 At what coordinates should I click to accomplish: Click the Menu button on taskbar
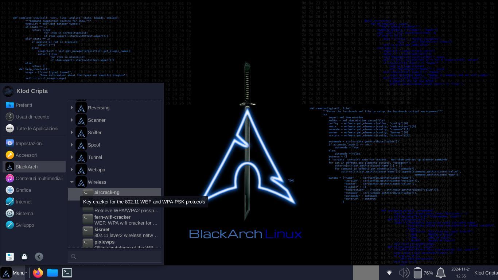click(13, 273)
